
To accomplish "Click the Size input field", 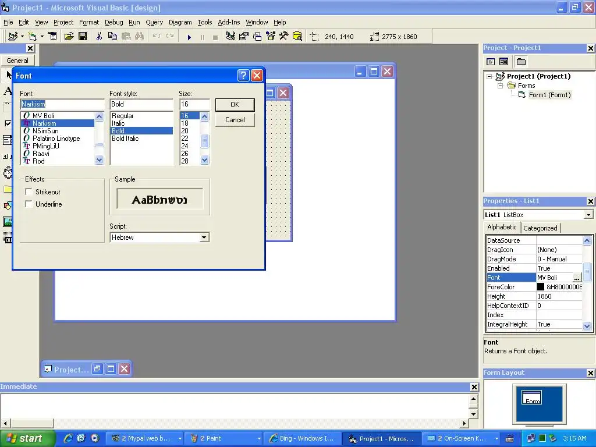I will [194, 104].
